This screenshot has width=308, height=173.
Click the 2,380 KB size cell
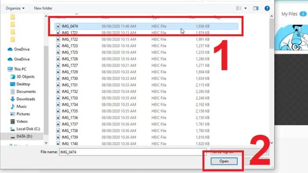(x=202, y=91)
